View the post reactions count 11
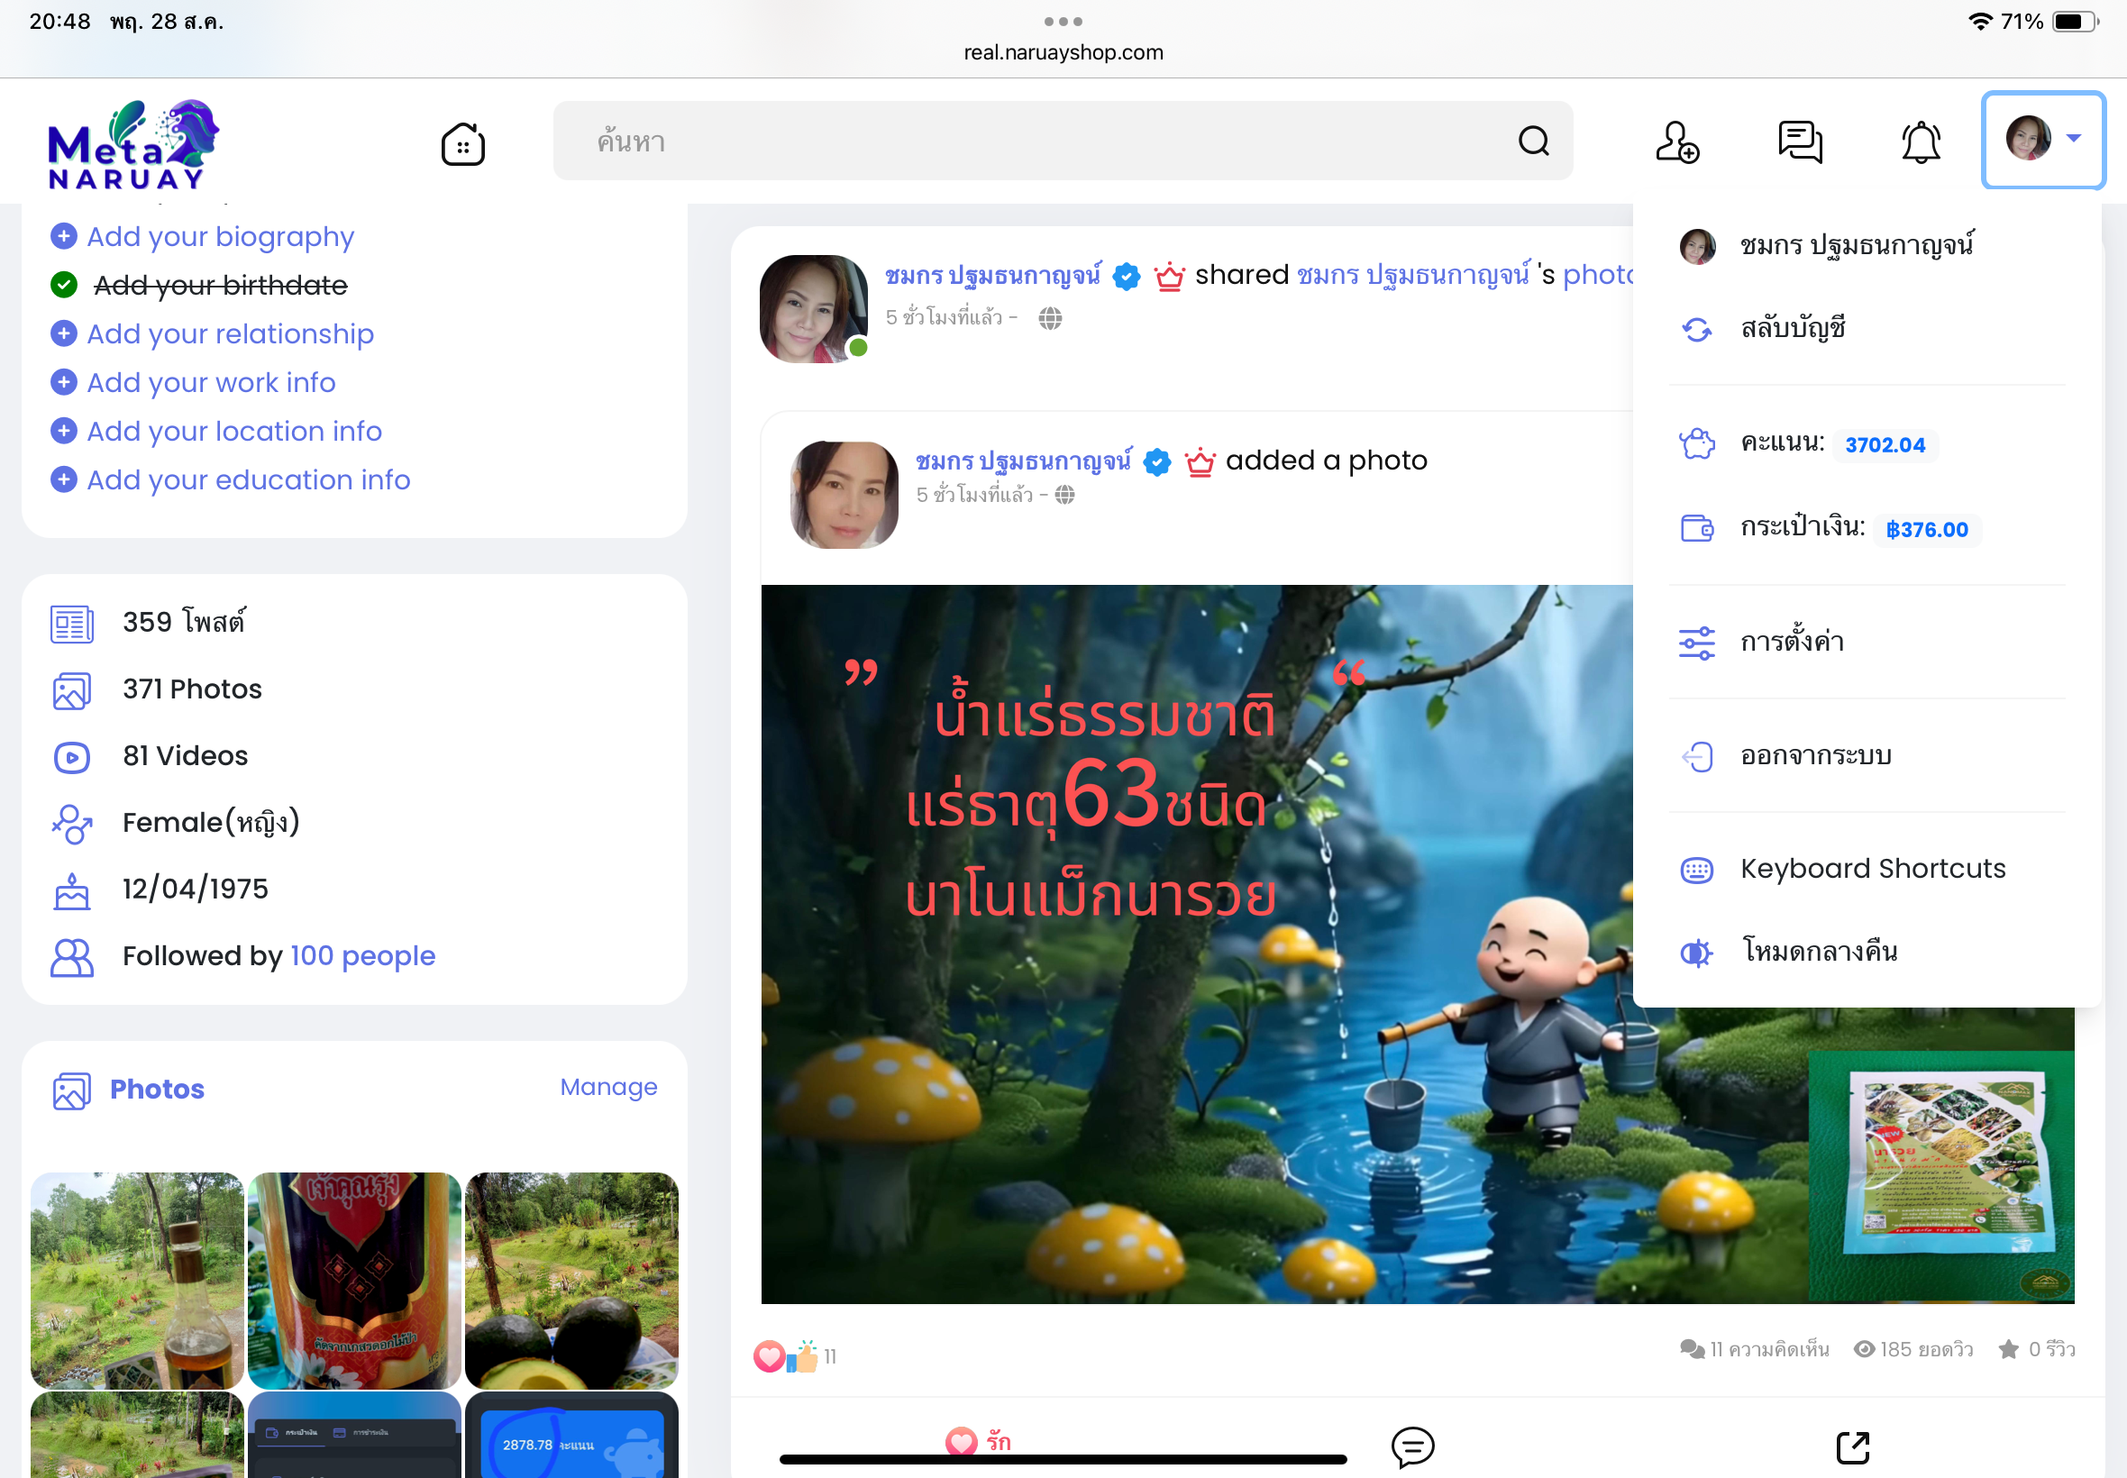 pyautogui.click(x=830, y=1356)
